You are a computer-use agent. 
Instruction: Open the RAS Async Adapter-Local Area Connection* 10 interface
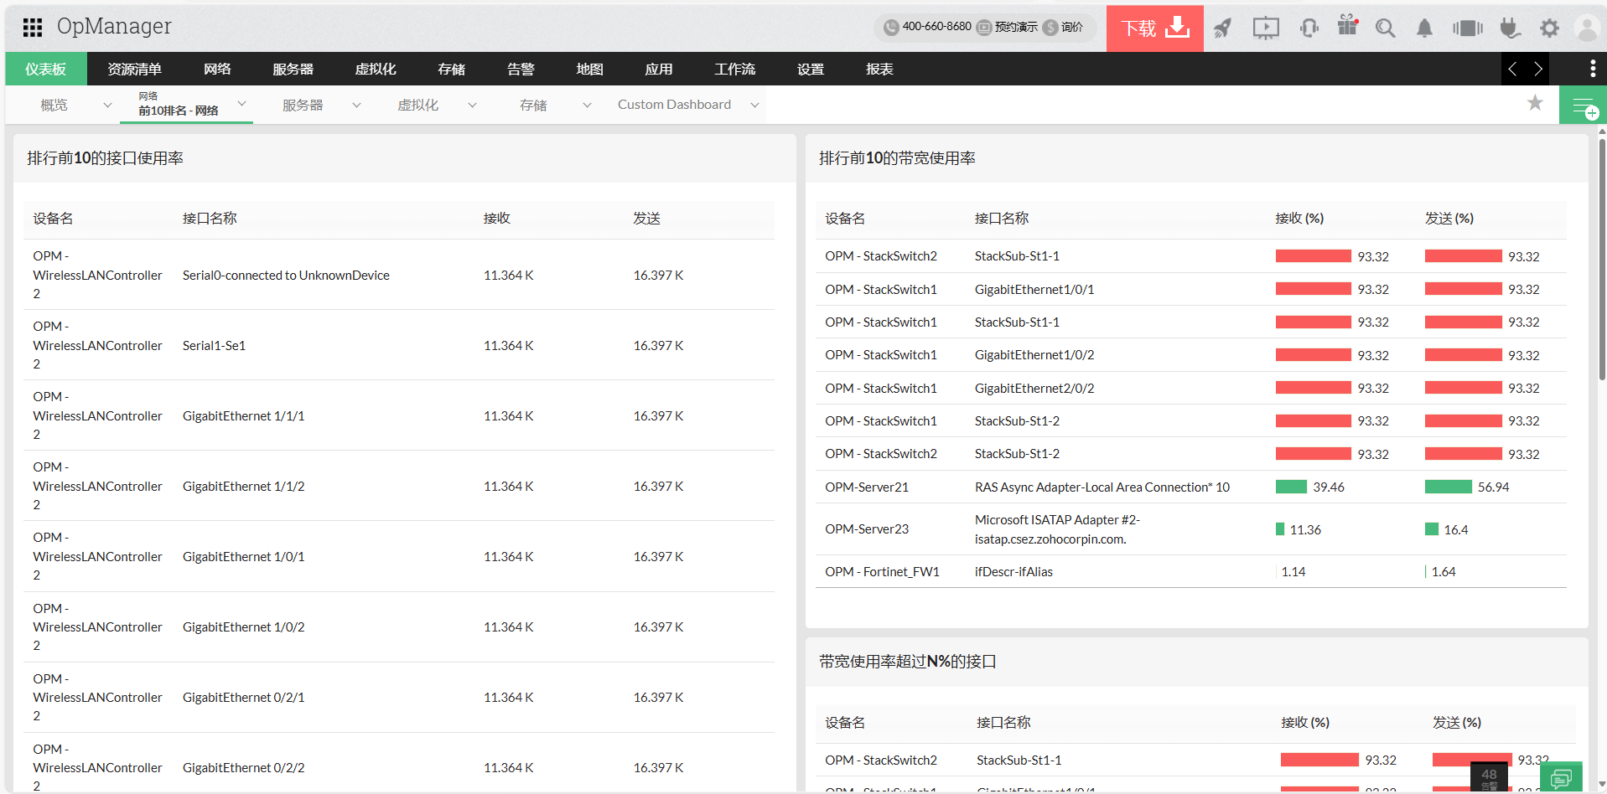coord(1102,487)
